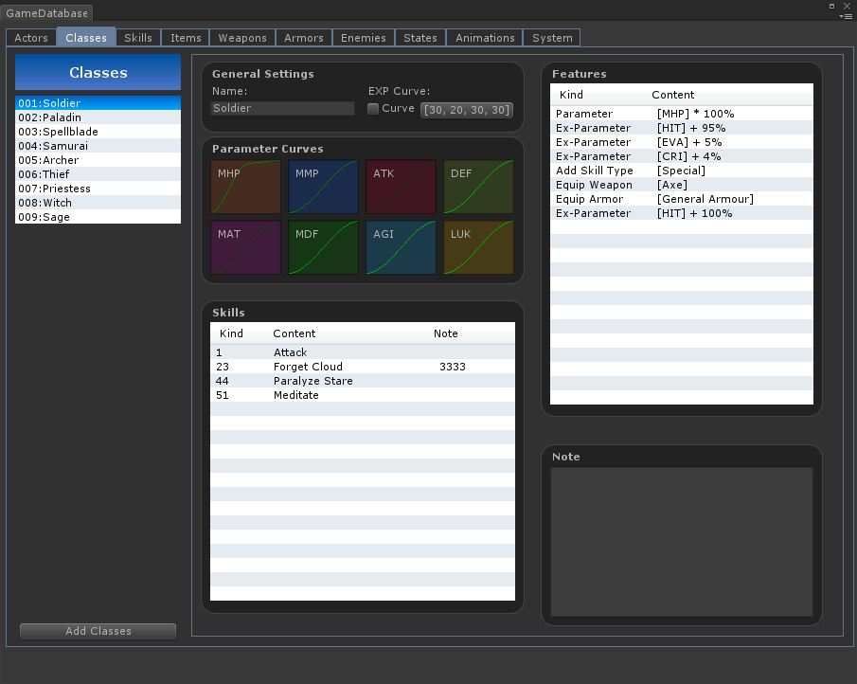Click the Content header in the Skills table

[x=295, y=333]
